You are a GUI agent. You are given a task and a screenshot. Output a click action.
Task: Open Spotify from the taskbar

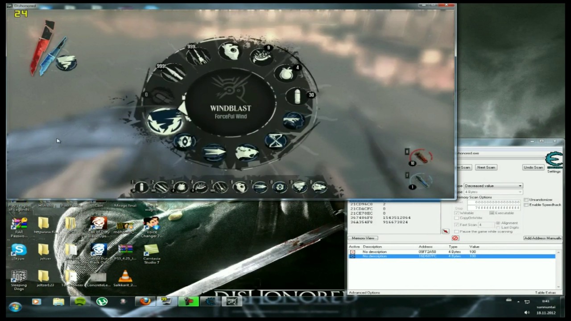click(x=80, y=302)
